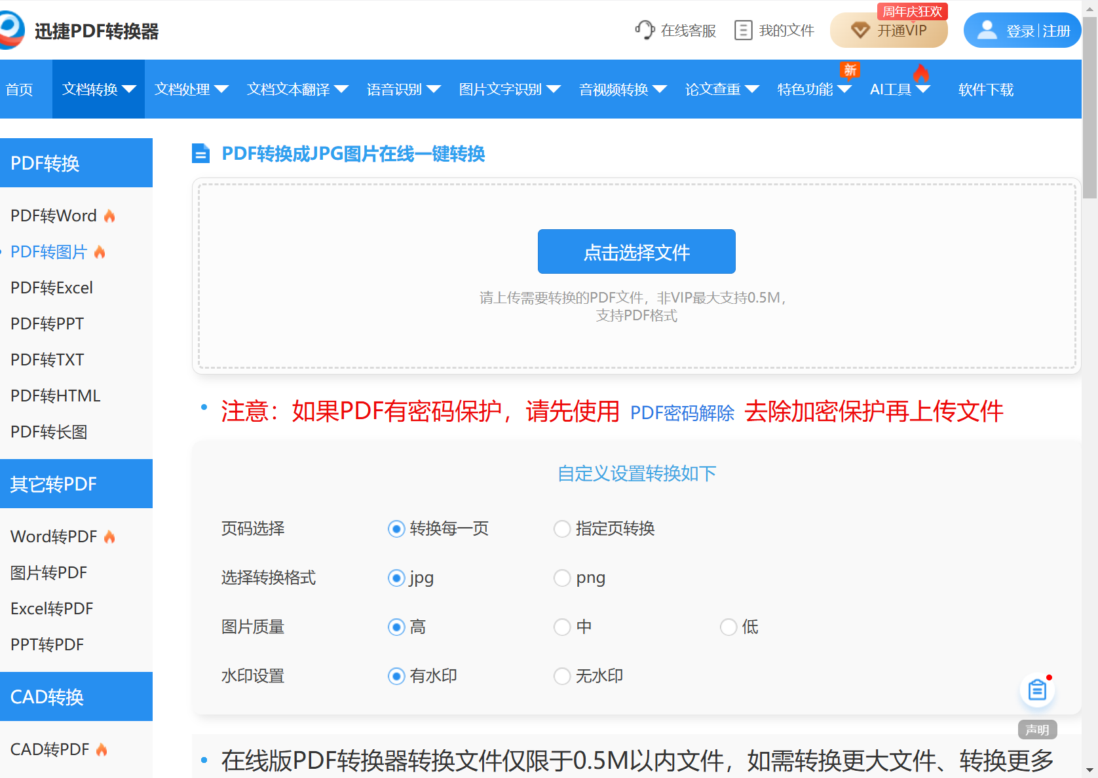
Task: Select PDF转Excel in the sidebar
Action: [51, 287]
